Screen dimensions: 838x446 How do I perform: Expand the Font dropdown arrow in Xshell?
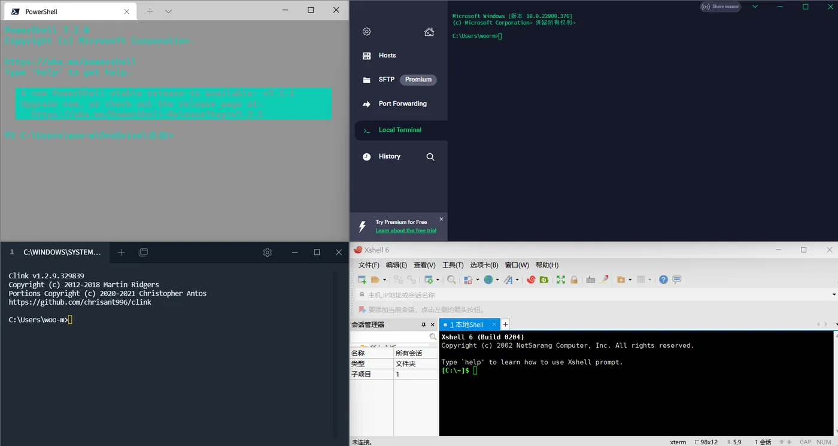click(517, 280)
